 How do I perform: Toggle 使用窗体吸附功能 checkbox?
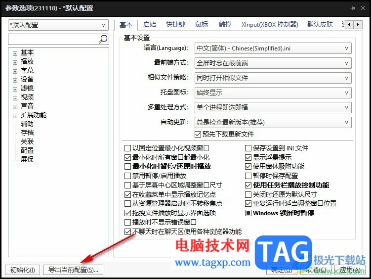[248, 167]
